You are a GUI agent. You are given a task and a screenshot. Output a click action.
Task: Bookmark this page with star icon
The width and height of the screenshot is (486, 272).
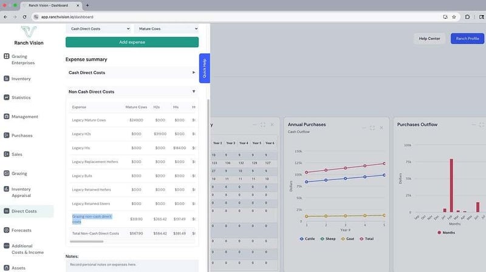tap(454, 16)
